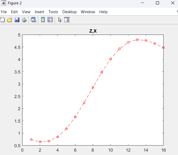The height and width of the screenshot is (155, 178).
Task: Click the Link/Unlink Plot toolbar icon
Action: point(34,20)
